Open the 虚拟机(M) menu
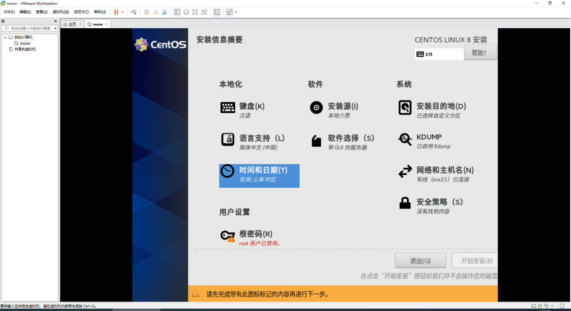571x311 pixels. pyautogui.click(x=61, y=12)
